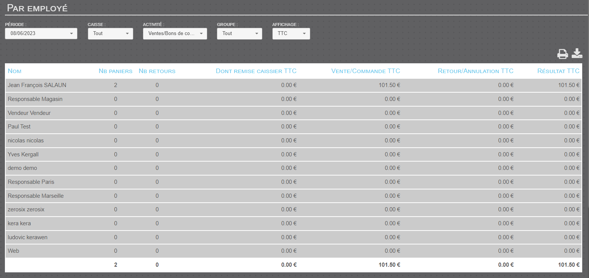Click Jean François SALAUN's Vente/Commande 101.50 € value
The image size is (589, 278).
[x=389, y=85]
